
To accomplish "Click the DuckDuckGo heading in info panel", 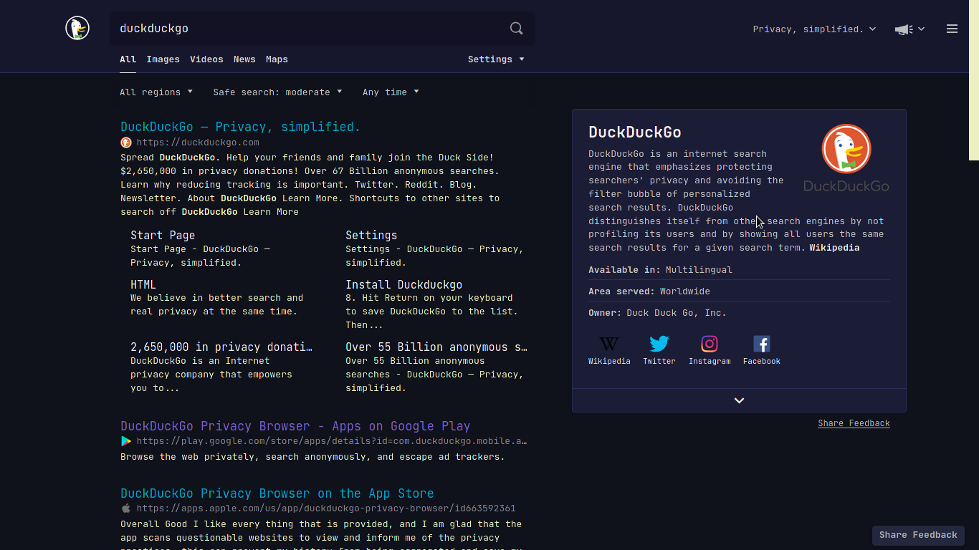I will click(x=635, y=132).
